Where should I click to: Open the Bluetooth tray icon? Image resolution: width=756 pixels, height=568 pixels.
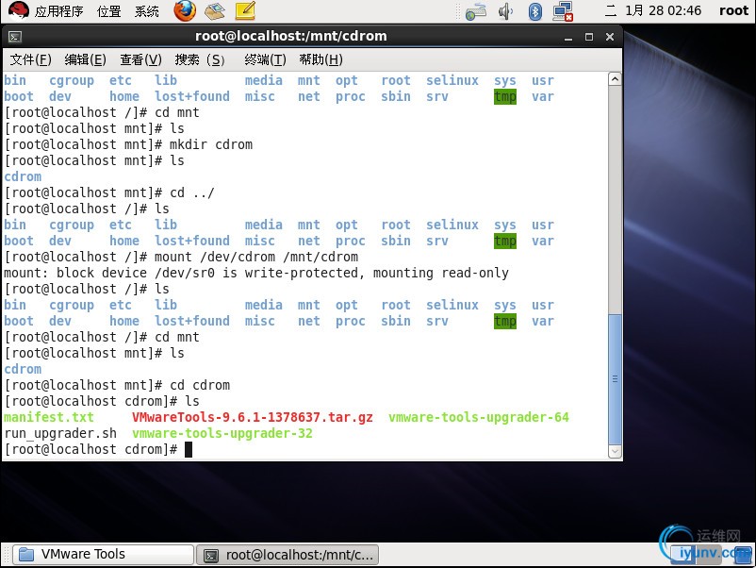pyautogui.click(x=535, y=11)
